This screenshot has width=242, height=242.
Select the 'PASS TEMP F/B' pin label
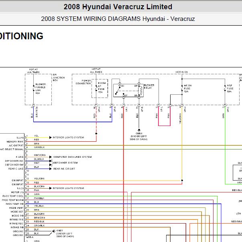pos(15,204)
